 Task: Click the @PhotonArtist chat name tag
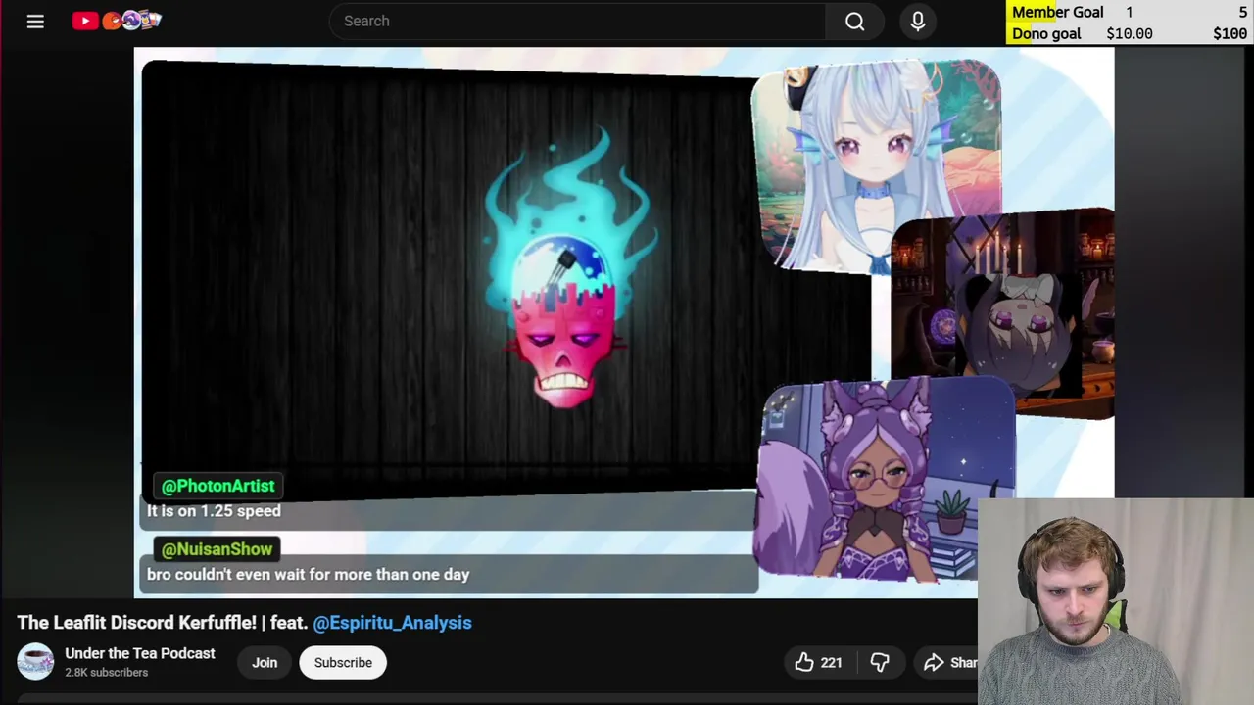218,486
